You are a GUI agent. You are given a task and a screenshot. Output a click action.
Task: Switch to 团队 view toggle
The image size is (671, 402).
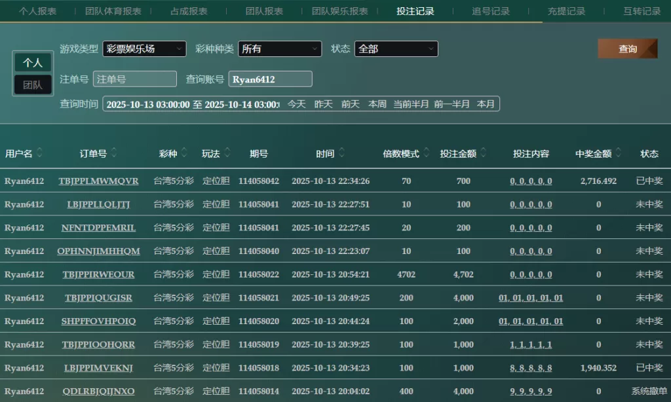pyautogui.click(x=33, y=85)
